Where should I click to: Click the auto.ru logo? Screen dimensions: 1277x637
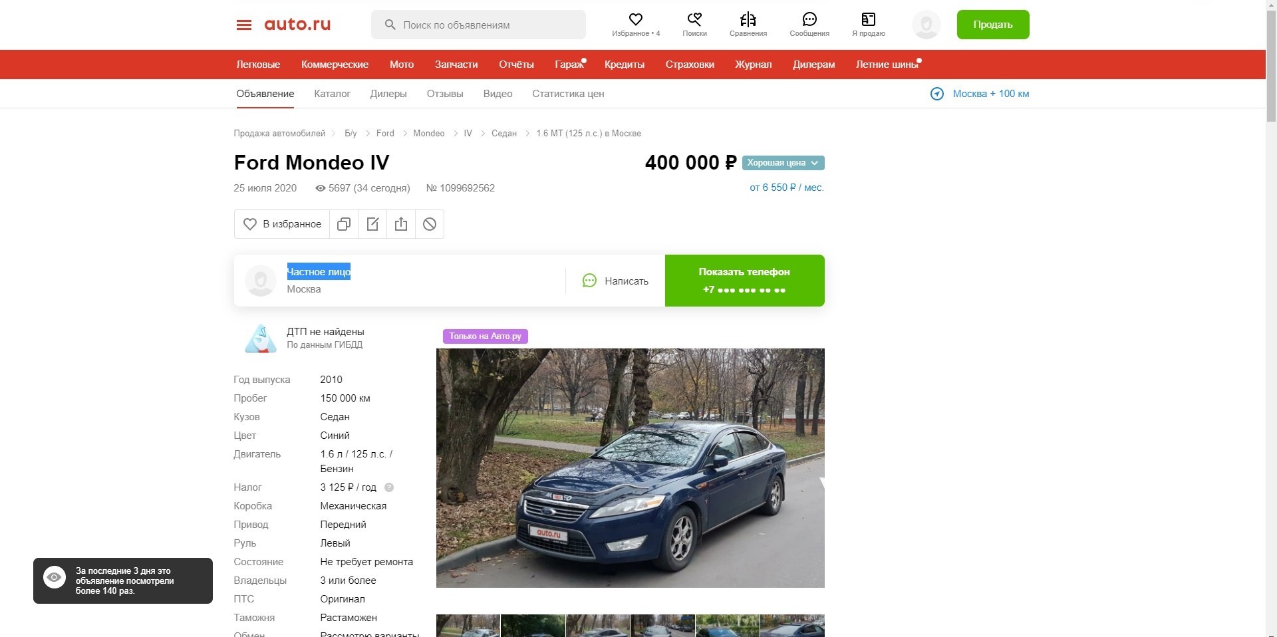click(x=297, y=25)
